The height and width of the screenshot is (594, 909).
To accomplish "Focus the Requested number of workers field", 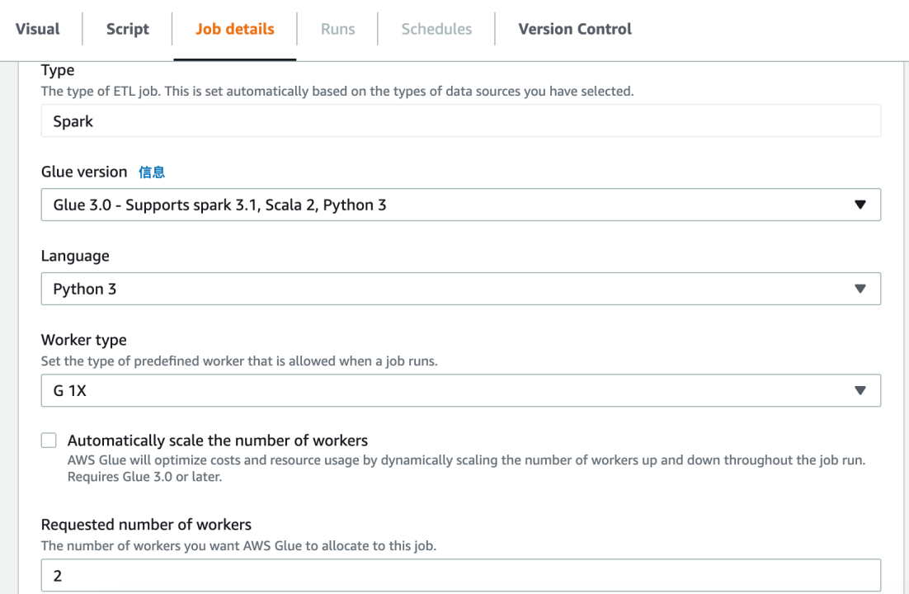I will [460, 576].
